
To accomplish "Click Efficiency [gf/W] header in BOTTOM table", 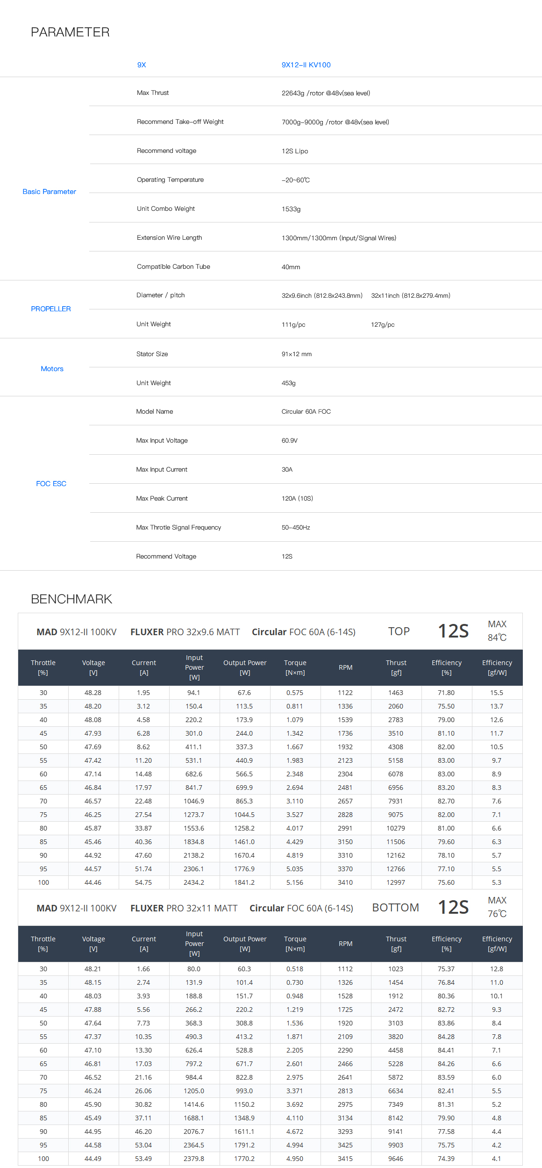I will 497,944.
